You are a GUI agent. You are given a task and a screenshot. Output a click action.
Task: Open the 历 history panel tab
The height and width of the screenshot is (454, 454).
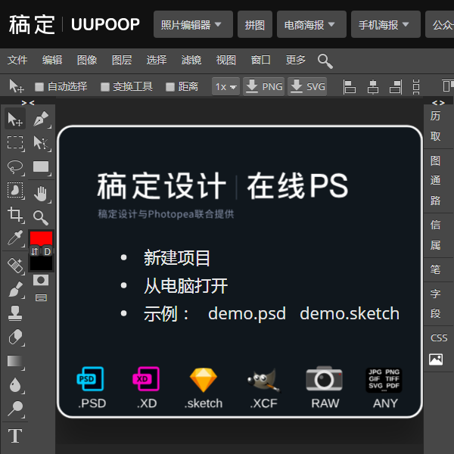tap(435, 116)
